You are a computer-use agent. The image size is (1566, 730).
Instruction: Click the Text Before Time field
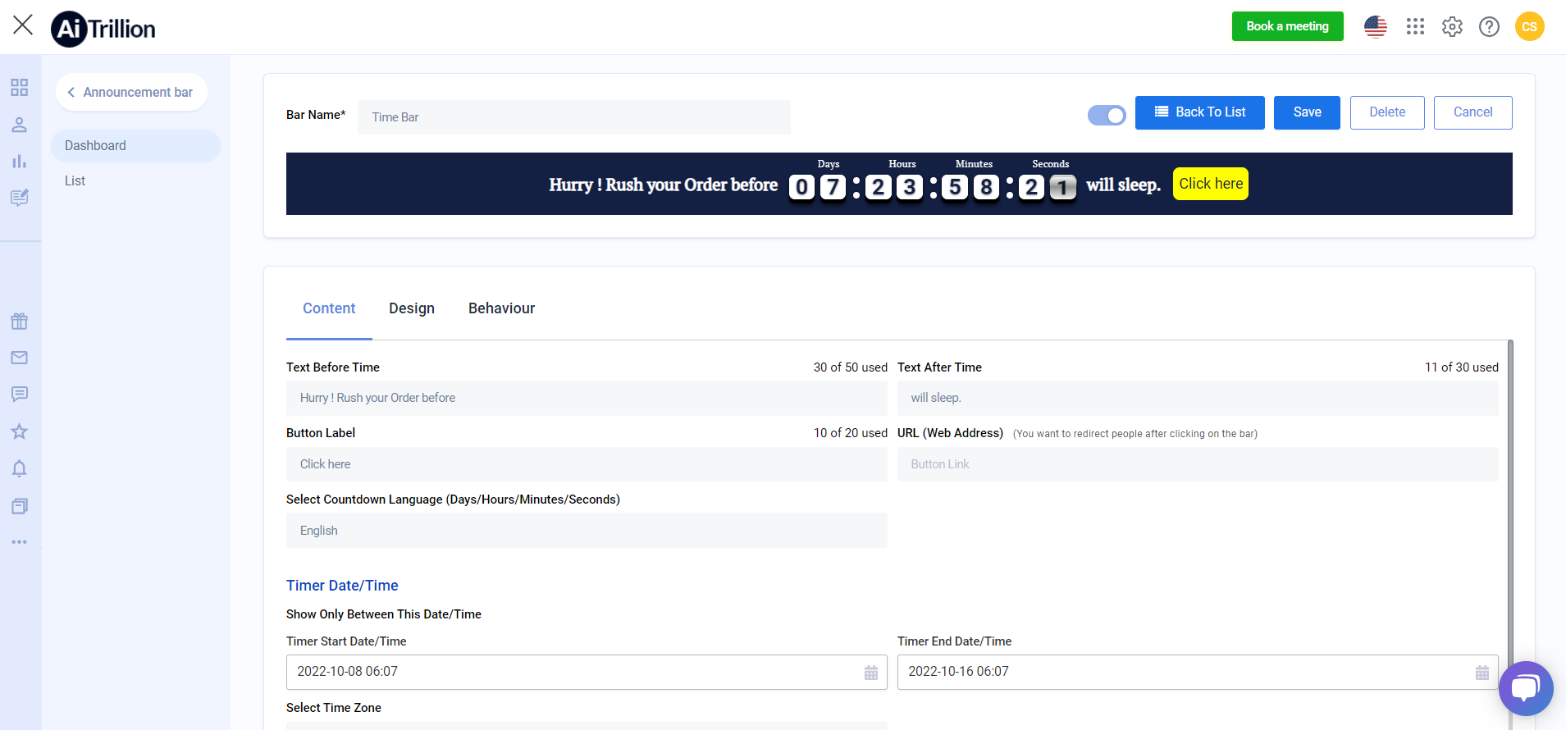pyautogui.click(x=587, y=398)
